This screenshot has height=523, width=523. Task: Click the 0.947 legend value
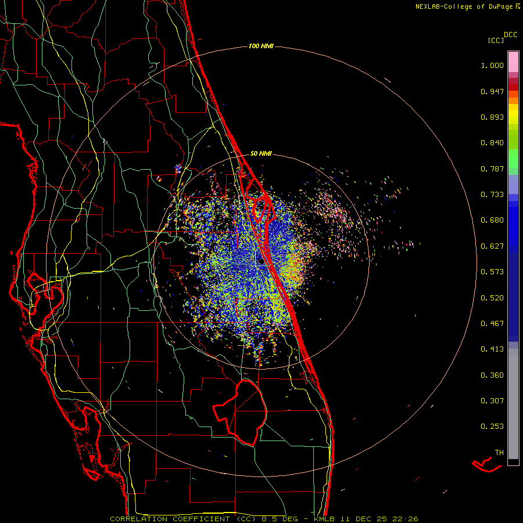coord(492,91)
